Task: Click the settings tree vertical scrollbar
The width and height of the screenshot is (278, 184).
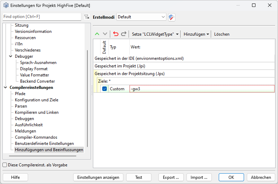Action: point(87,97)
